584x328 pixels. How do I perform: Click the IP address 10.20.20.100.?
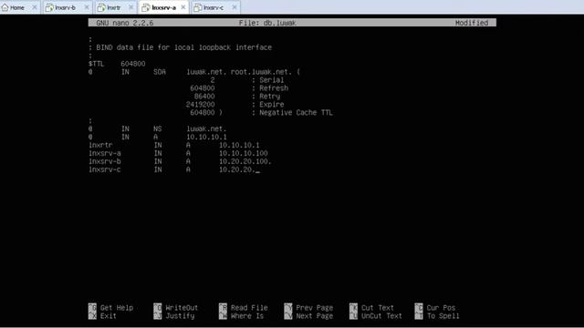[245, 162]
